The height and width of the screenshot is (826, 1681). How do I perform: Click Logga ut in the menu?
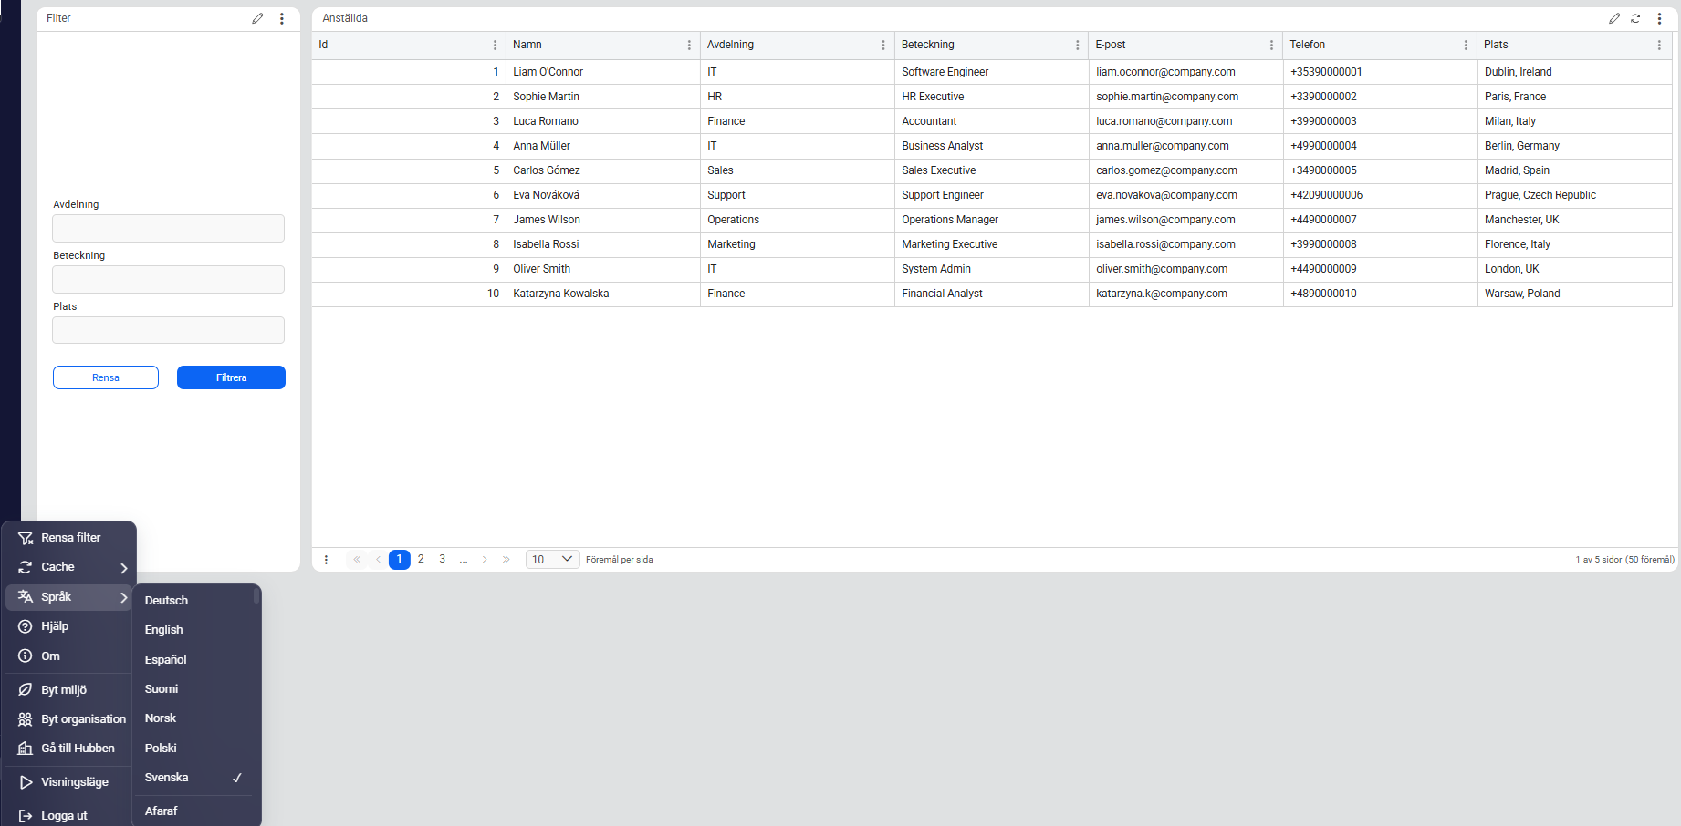click(x=64, y=816)
